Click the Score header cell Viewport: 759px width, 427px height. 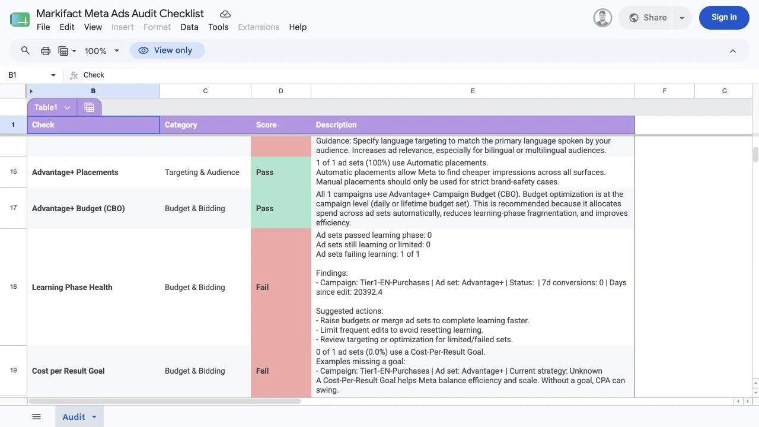pyautogui.click(x=281, y=125)
